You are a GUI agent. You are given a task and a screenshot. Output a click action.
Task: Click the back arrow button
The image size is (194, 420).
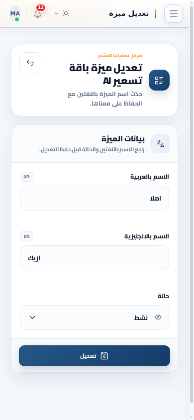[30, 63]
